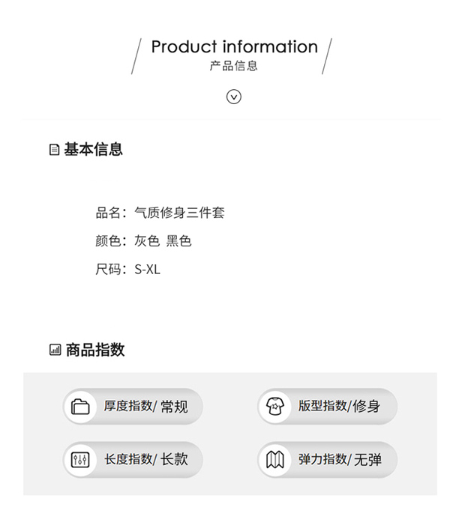This screenshot has width=465, height=507.
Task: Click the product name 气质修身三件套
Action: tap(179, 213)
